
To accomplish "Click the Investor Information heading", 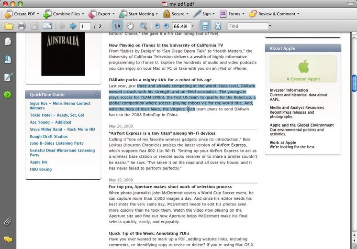I will [x=289, y=90].
